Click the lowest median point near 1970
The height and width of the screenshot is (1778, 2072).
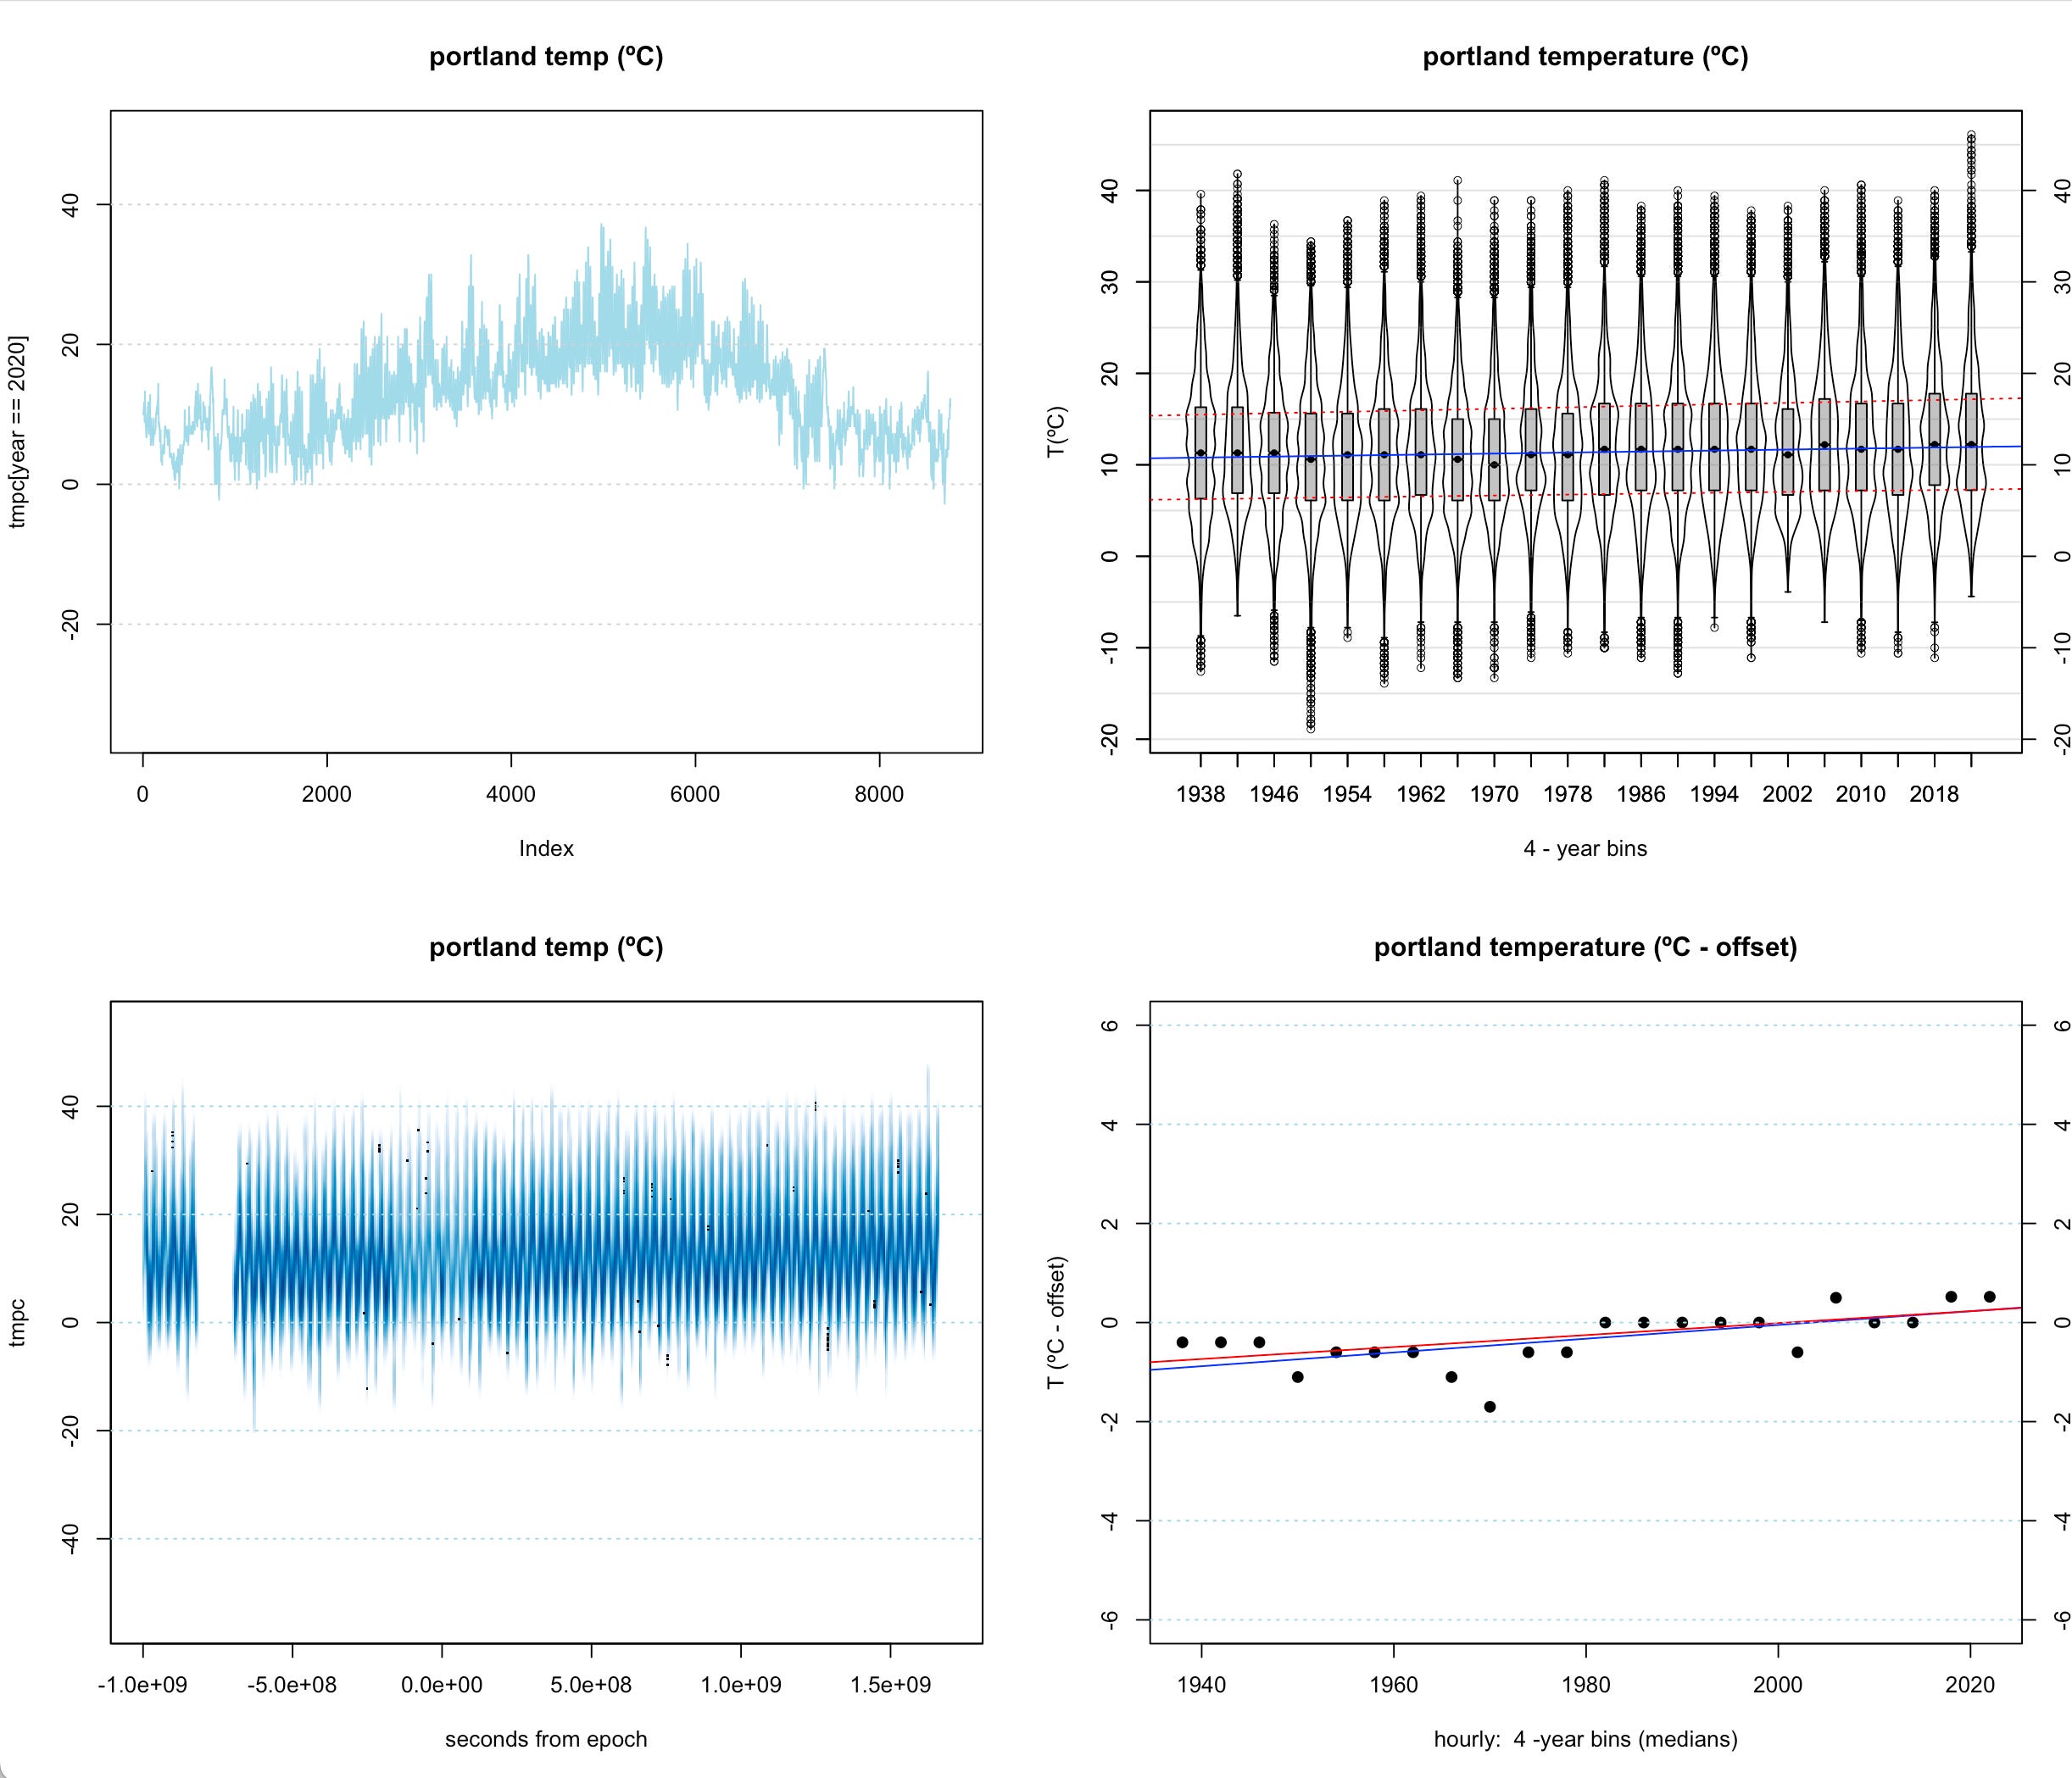click(x=1490, y=1406)
